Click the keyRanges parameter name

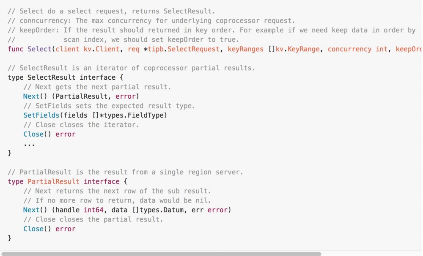coord(245,49)
